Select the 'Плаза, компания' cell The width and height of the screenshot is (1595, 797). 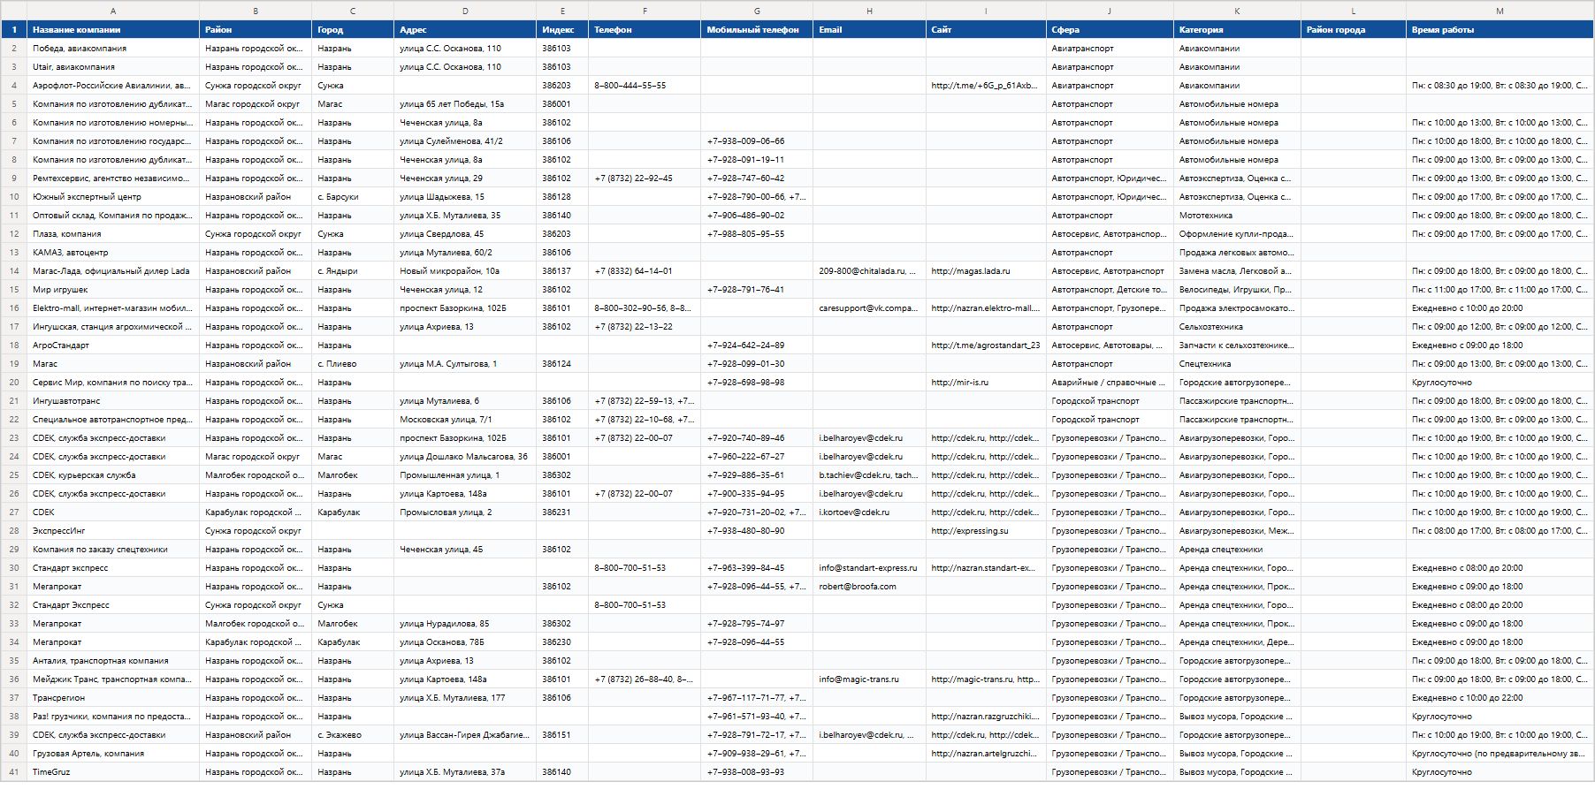tap(113, 234)
